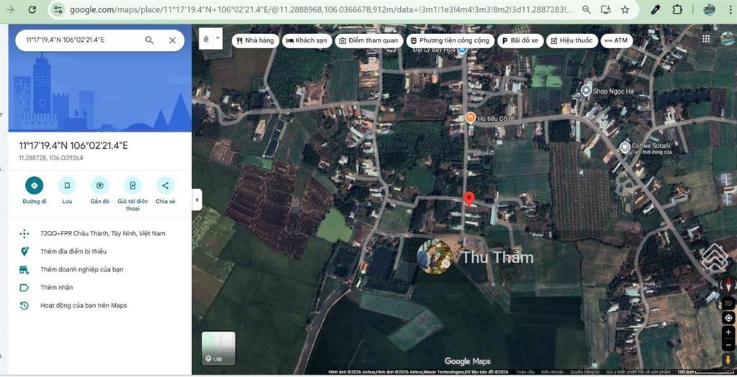Click Thêm nhãn option
Image resolution: width=737 pixels, height=377 pixels.
pos(56,287)
